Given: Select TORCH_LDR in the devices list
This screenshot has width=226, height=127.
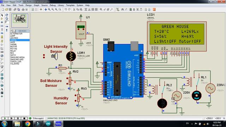Looking at the screenshot, I should [20, 61].
